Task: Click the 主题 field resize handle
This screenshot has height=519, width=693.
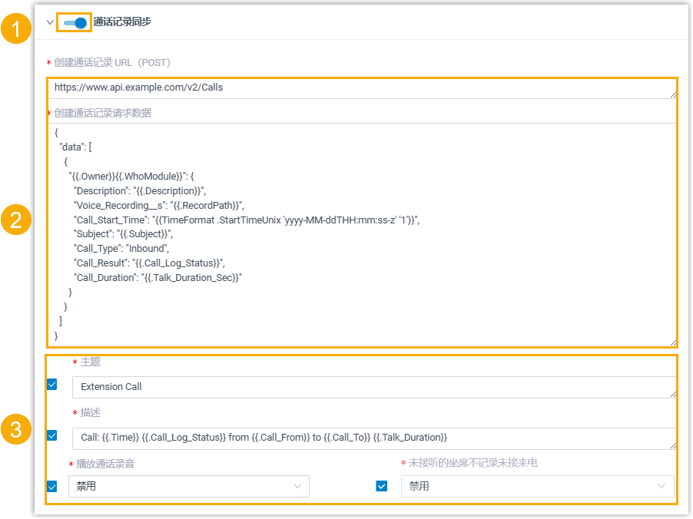Action: [x=673, y=394]
